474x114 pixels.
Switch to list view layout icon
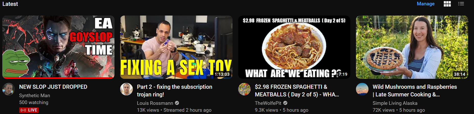(461, 4)
